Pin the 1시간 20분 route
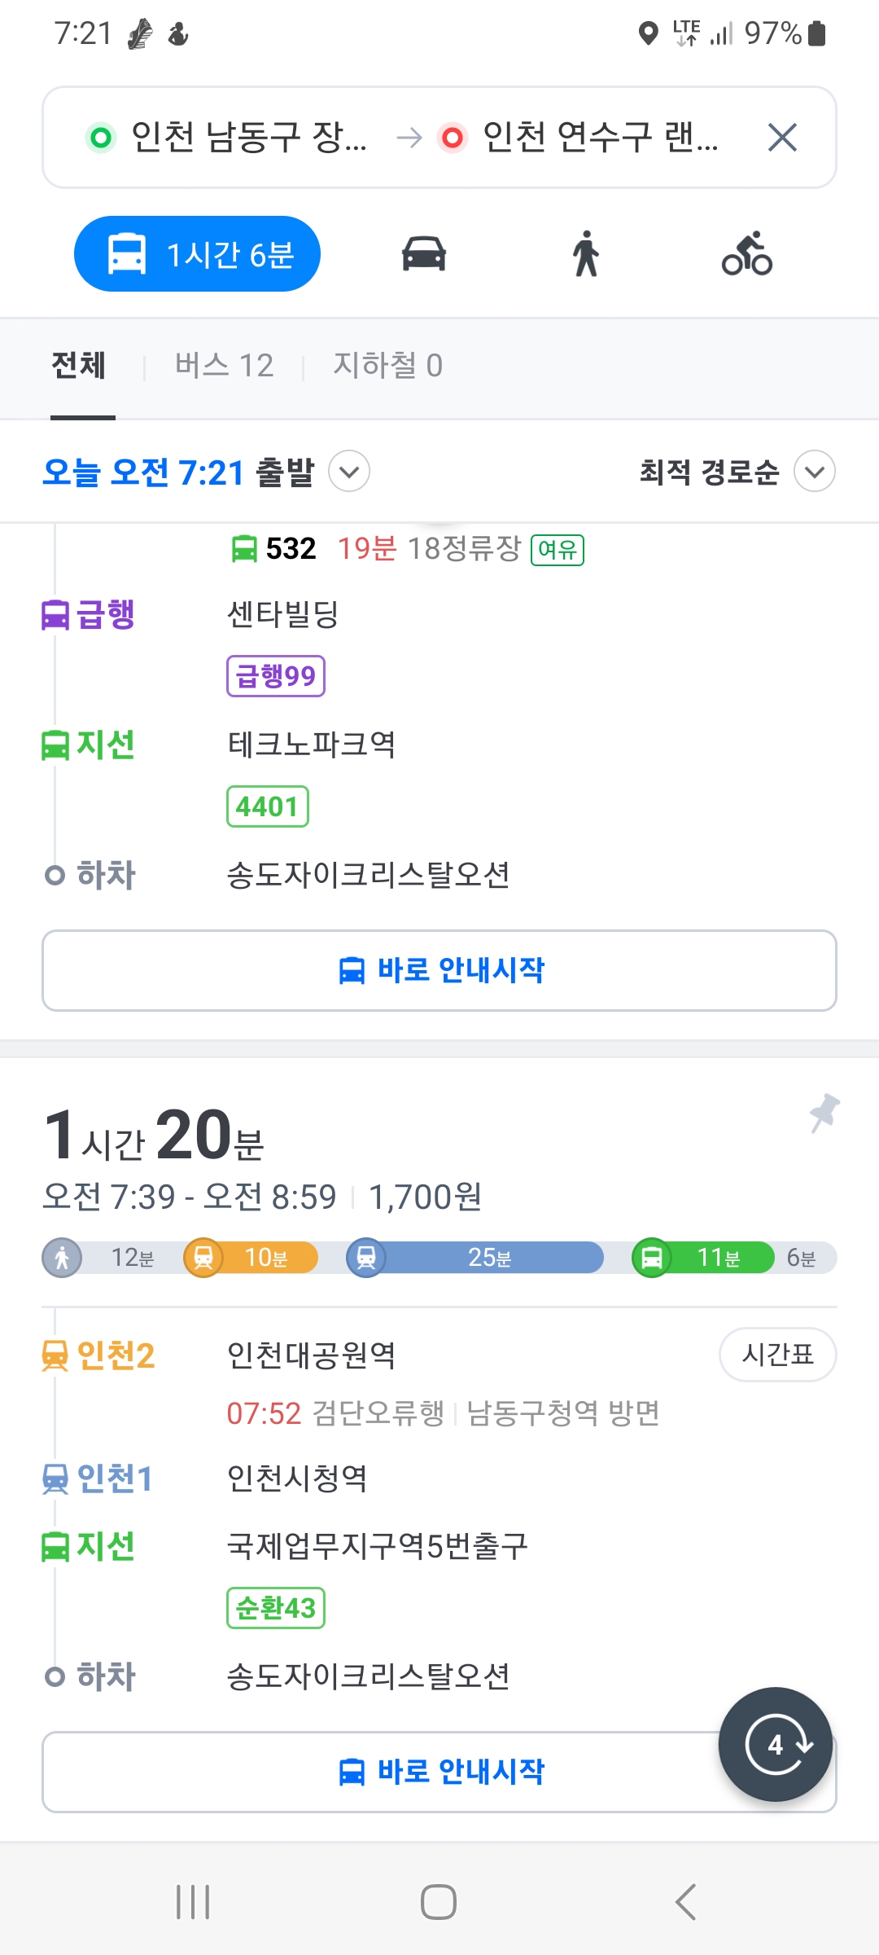 coord(824,1113)
